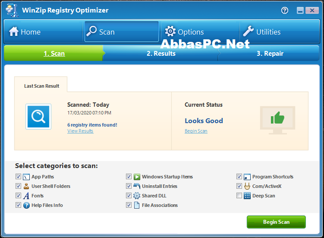Uncheck the App Paths checkbox
This screenshot has width=324, height=238.
pyautogui.click(x=18, y=177)
